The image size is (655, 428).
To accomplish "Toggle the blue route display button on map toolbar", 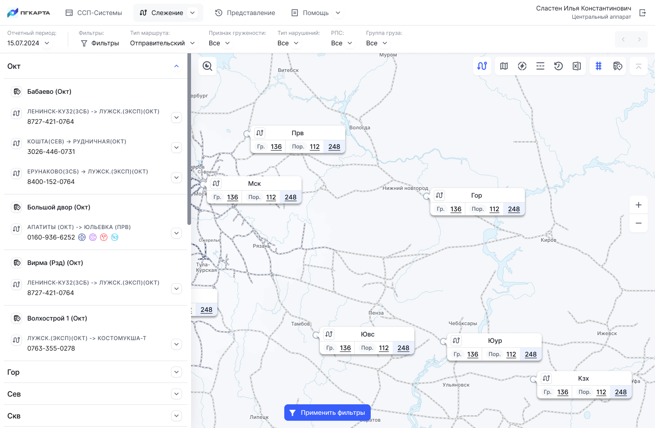I will pos(482,66).
